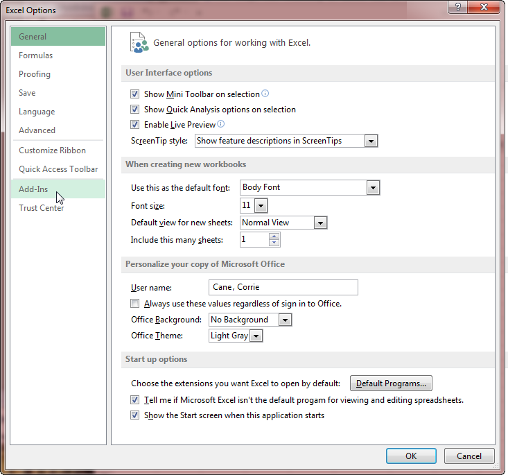Expand the default font dropdown
The image size is (508, 475).
pos(373,187)
